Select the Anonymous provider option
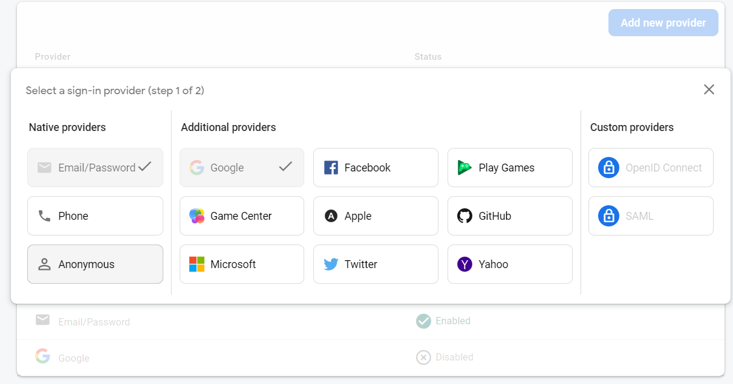Viewport: 733px width, 384px height. coord(95,264)
